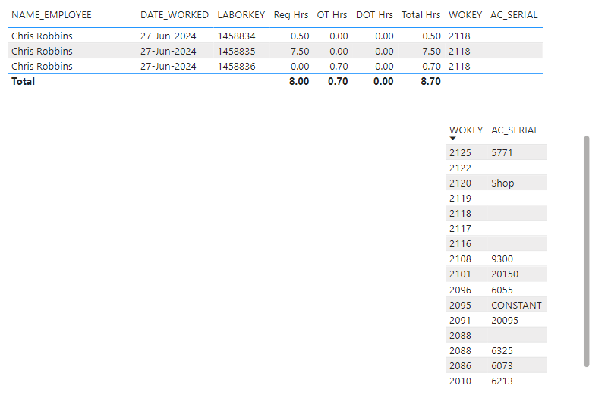The width and height of the screenshot is (608, 395).
Task: Select WOKEY 2096 row
Action: pyautogui.click(x=496, y=290)
